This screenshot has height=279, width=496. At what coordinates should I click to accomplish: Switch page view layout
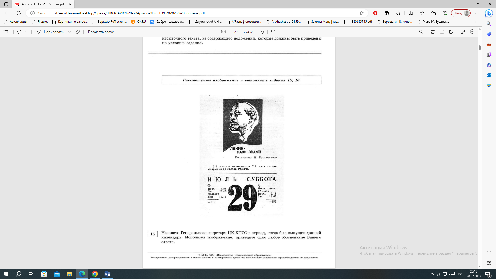273,32
